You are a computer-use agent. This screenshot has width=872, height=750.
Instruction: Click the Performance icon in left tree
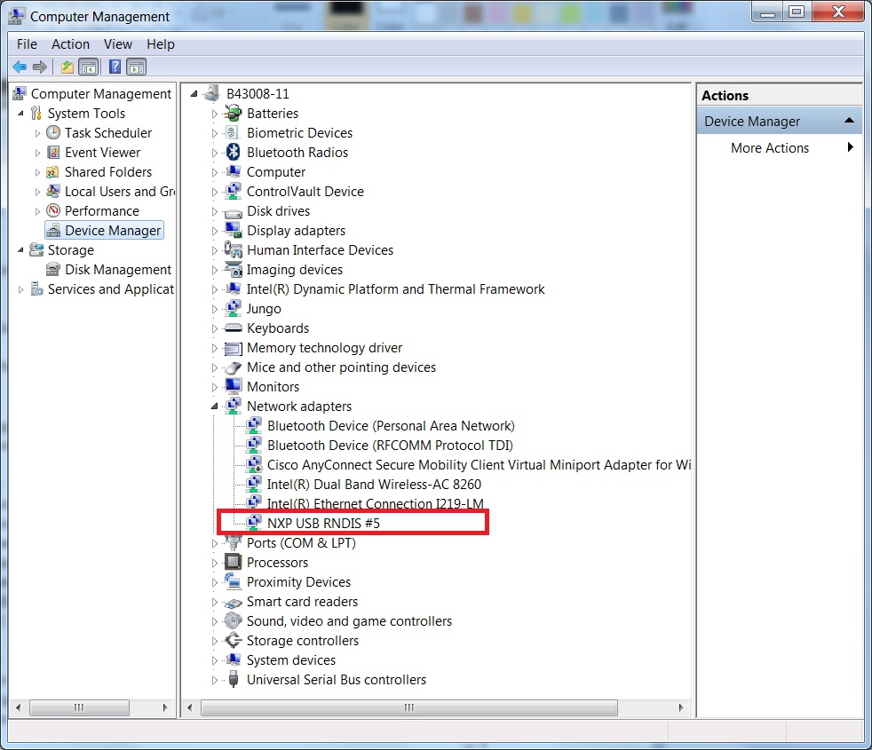click(x=53, y=211)
